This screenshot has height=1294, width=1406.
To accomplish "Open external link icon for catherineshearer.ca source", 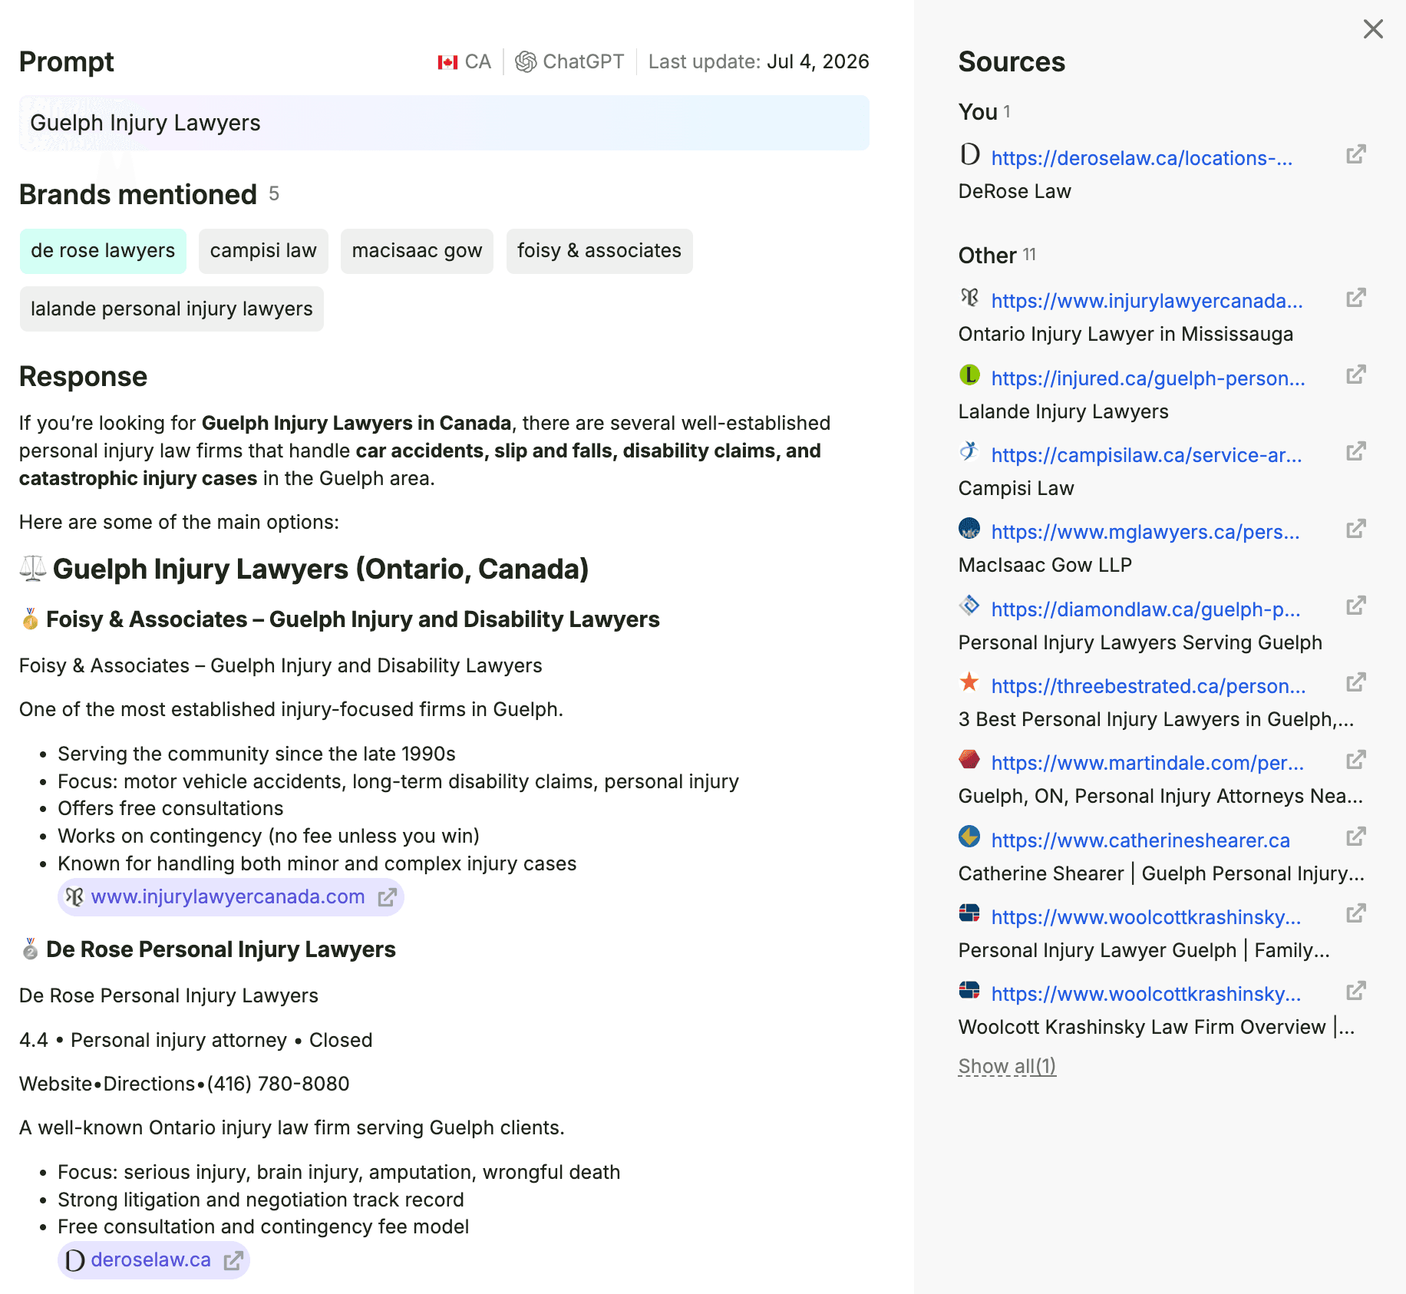I will [x=1356, y=837].
